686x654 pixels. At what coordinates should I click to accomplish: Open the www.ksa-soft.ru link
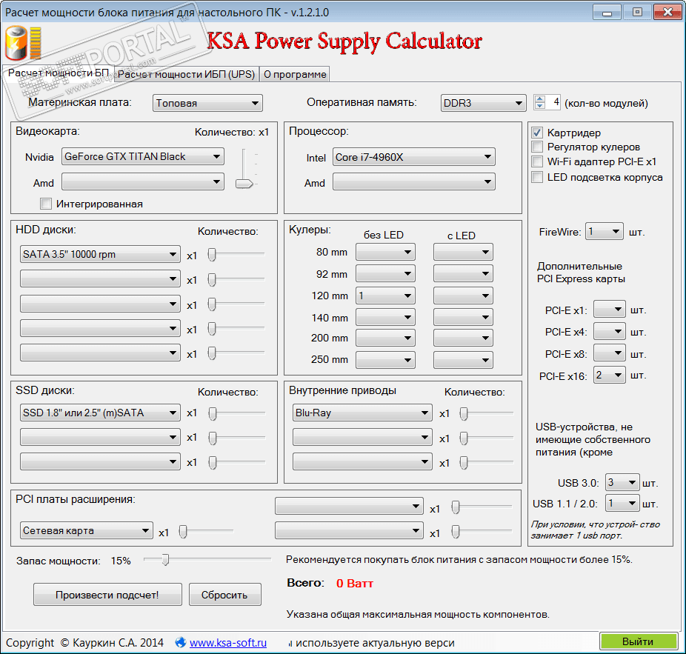[228, 643]
